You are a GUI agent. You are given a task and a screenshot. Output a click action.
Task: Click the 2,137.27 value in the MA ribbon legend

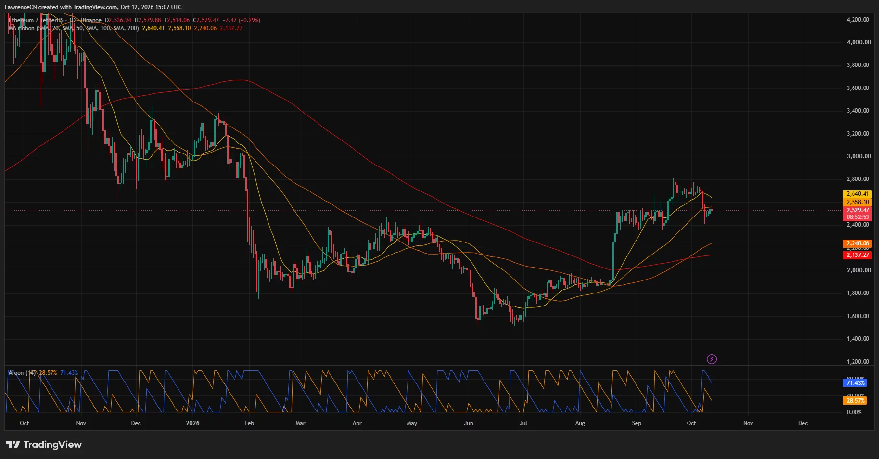[231, 28]
